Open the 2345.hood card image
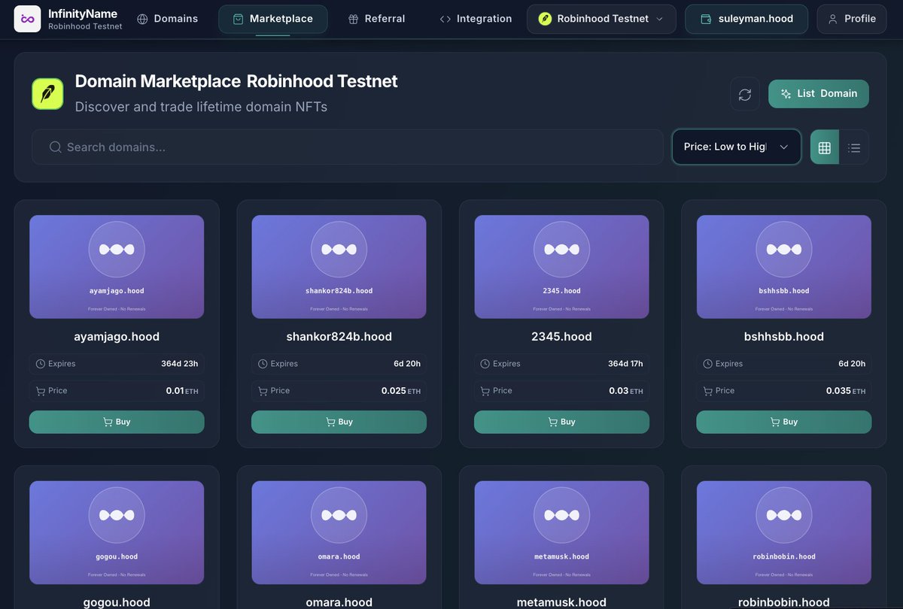This screenshot has width=903, height=609. coord(561,267)
